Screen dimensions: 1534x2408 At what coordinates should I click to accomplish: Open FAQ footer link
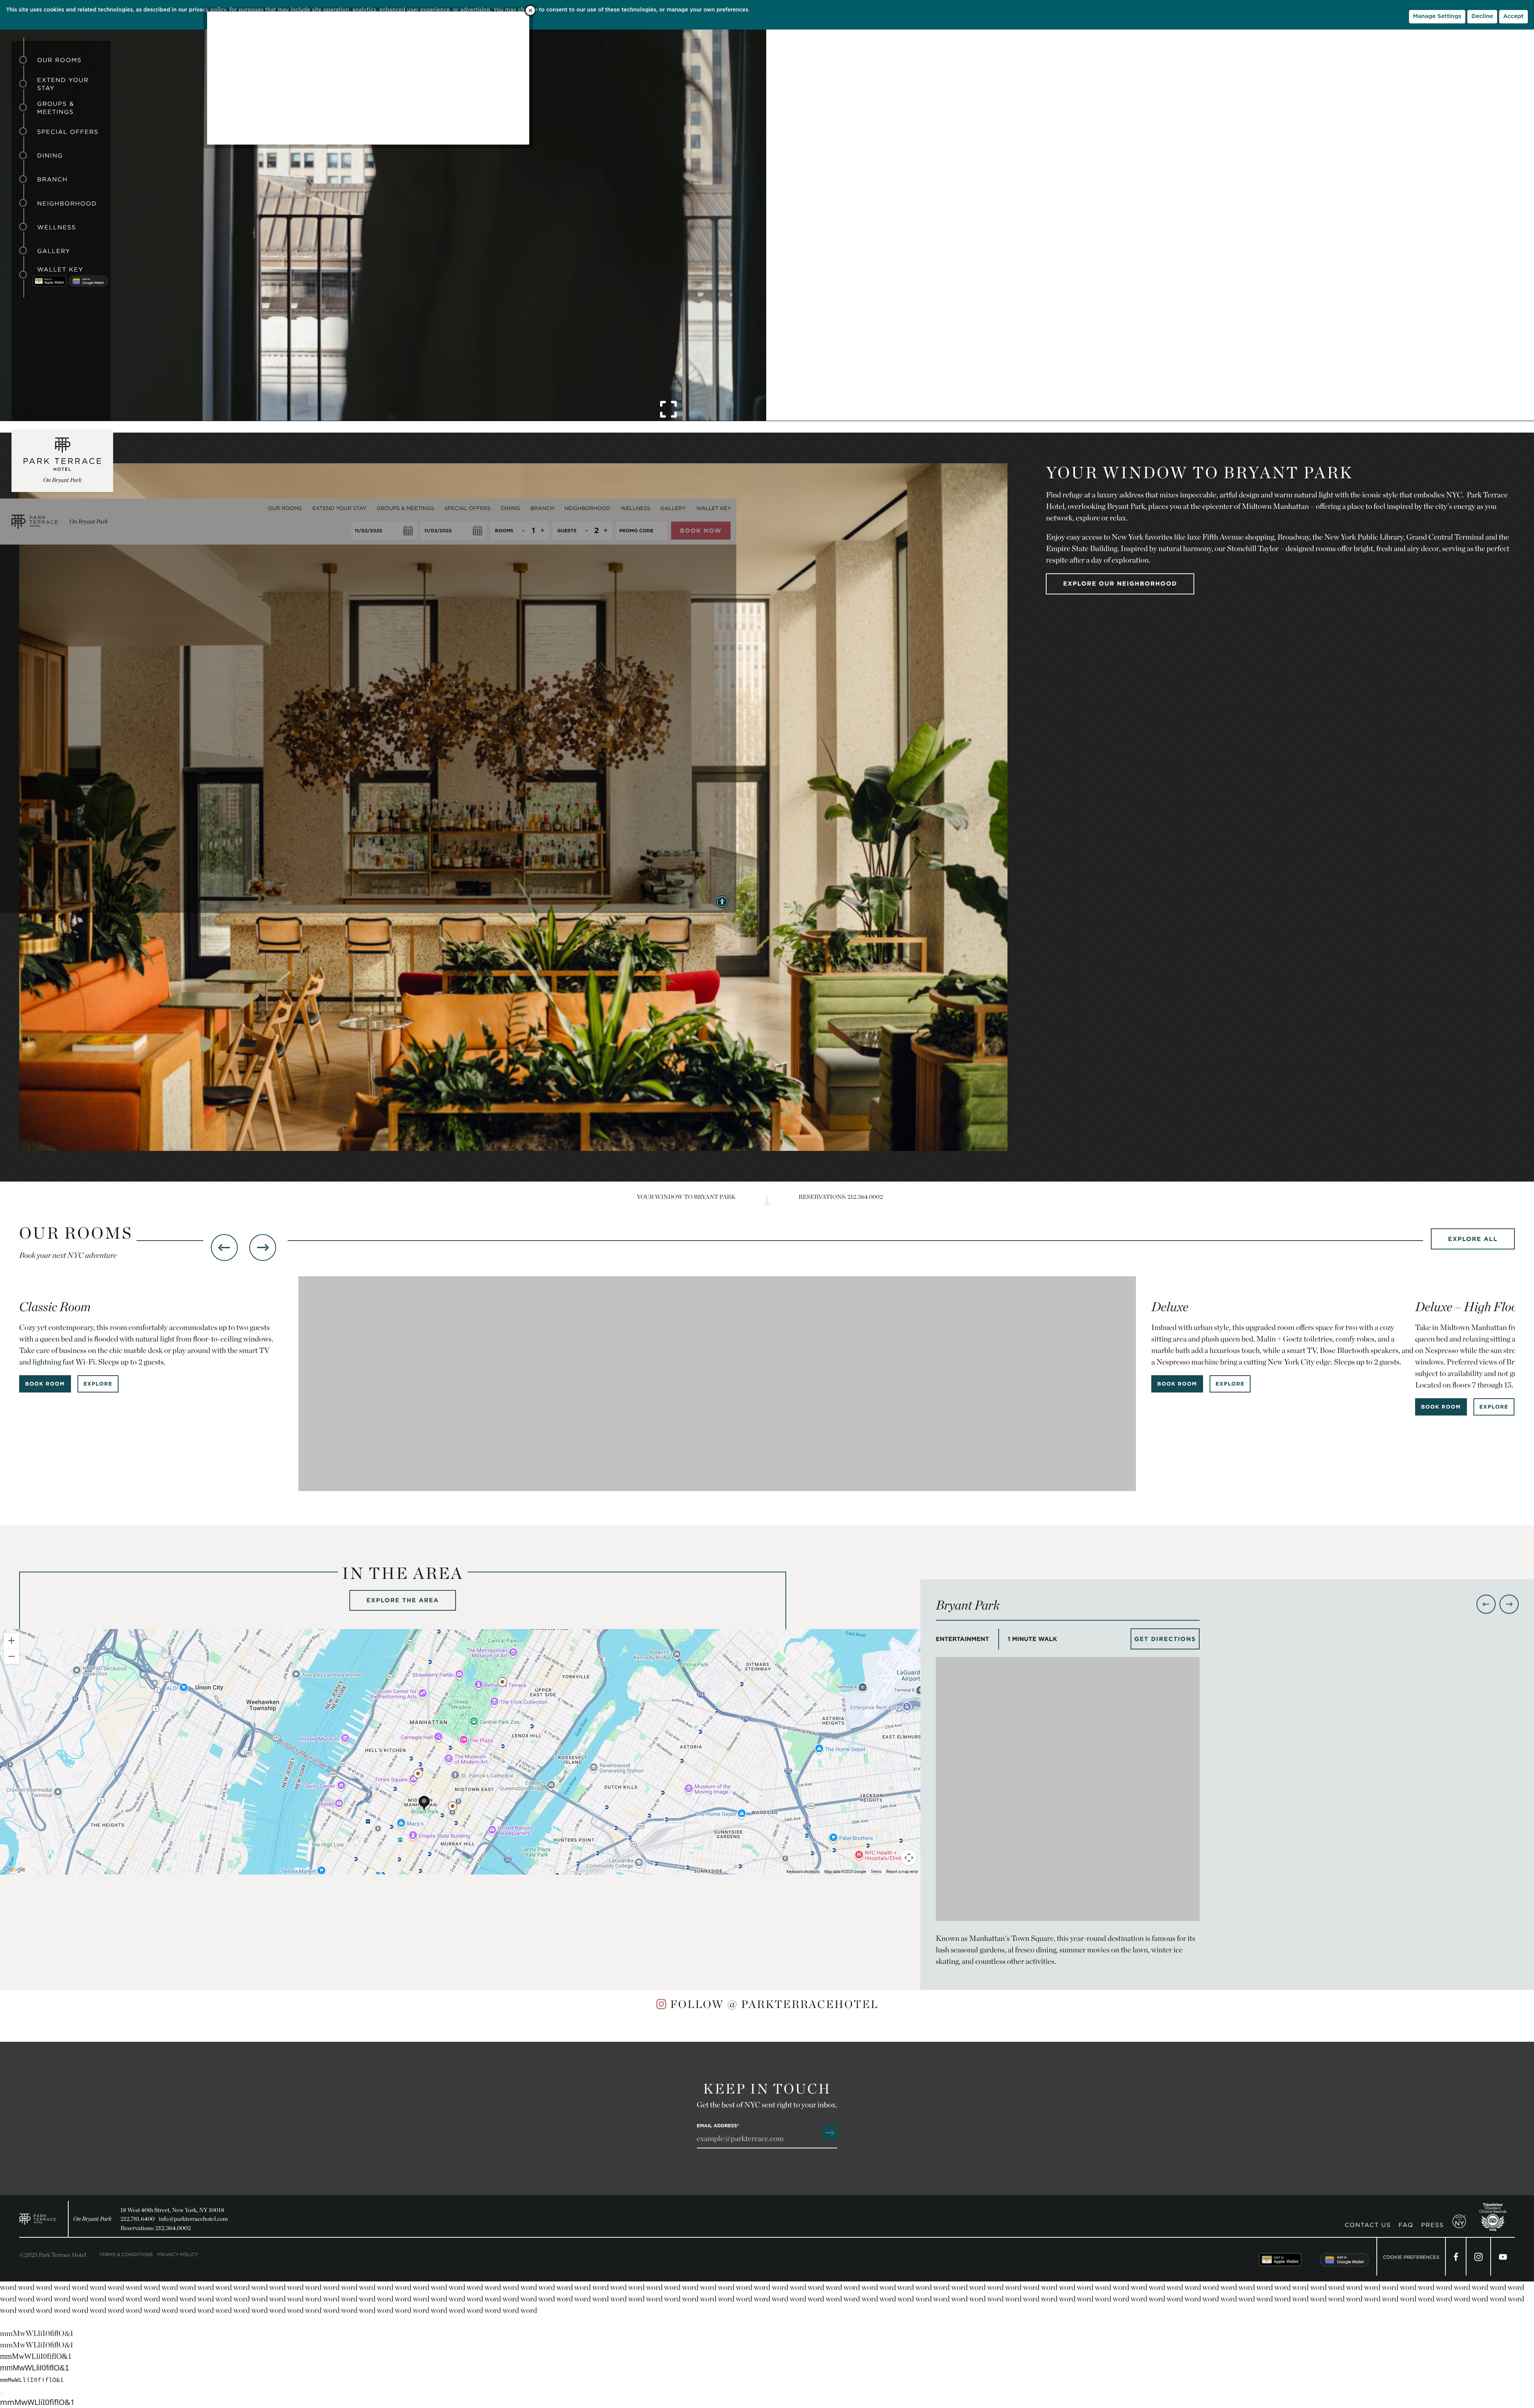tap(1406, 2225)
